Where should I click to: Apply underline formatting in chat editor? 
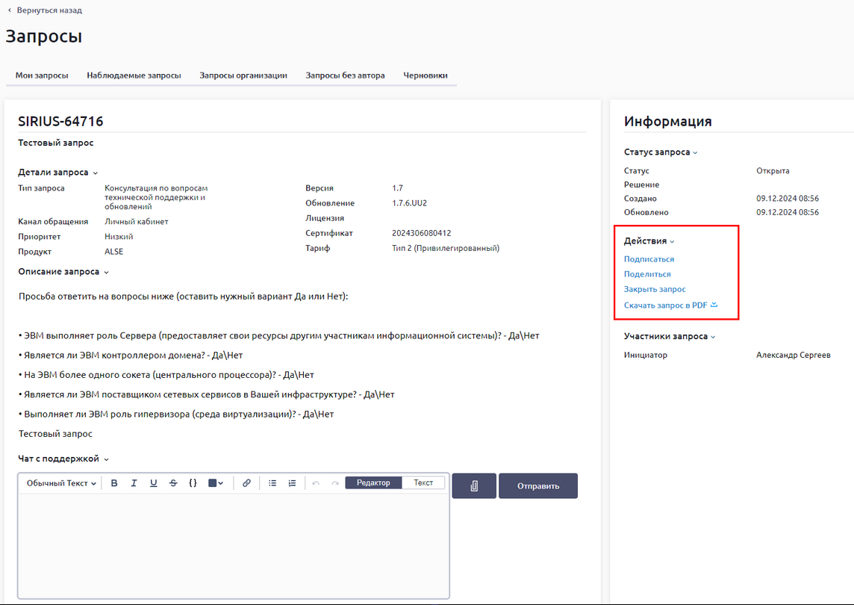coord(153,483)
